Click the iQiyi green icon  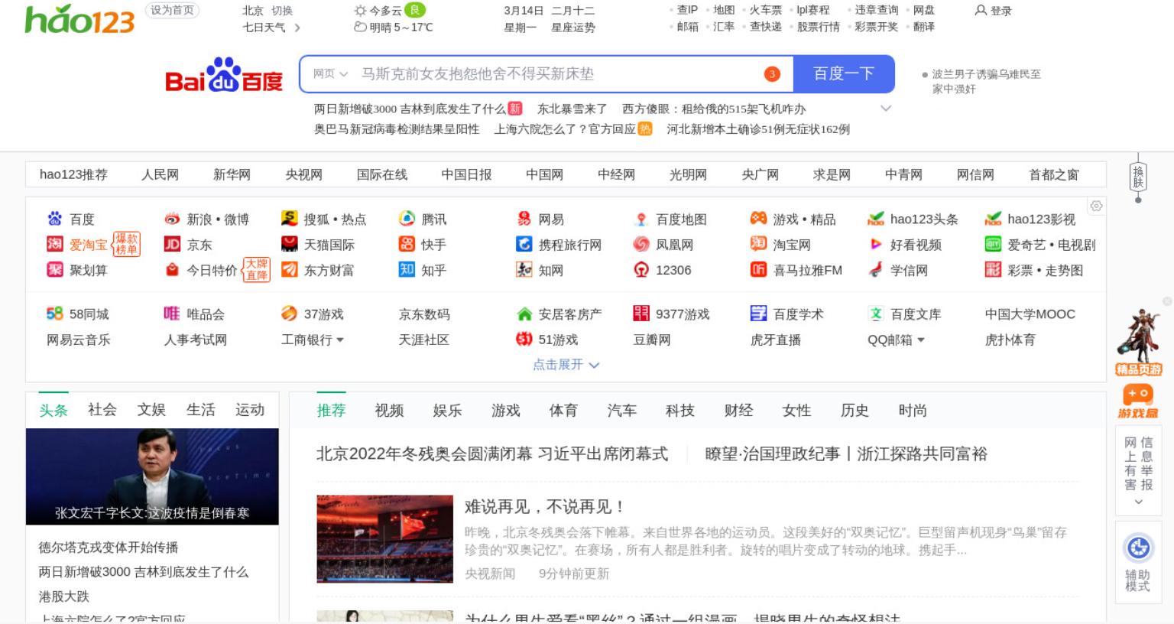pos(993,244)
